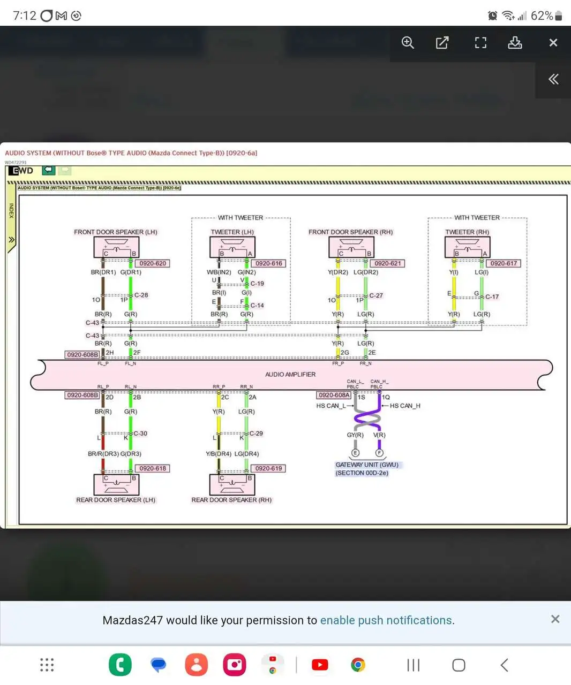
Task: Open the Messages app in dock
Action: coord(159,665)
